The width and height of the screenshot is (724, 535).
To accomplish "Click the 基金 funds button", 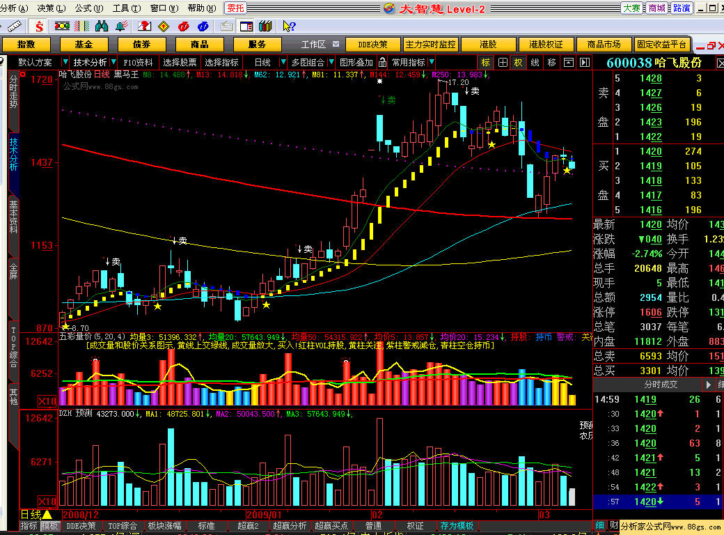I will (x=84, y=45).
